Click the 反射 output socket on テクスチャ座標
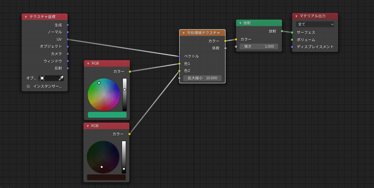 point(67,68)
